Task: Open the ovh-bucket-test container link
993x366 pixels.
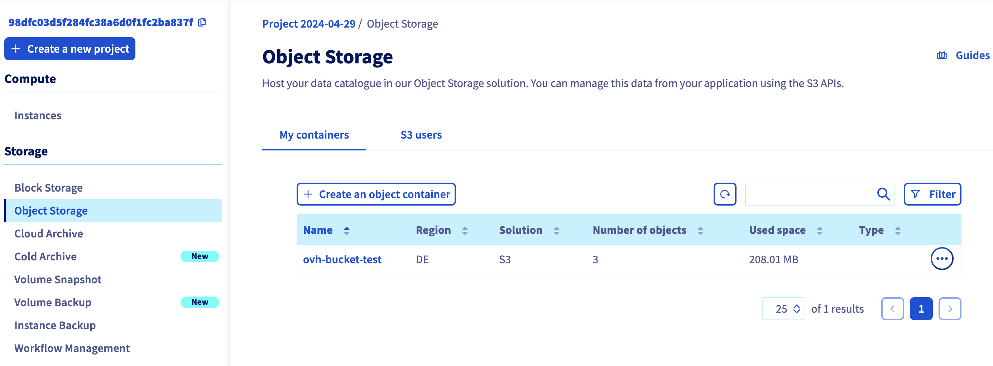Action: [342, 259]
